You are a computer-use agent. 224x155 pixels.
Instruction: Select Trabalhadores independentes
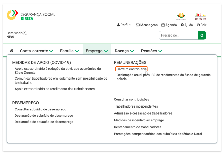(x=136, y=106)
